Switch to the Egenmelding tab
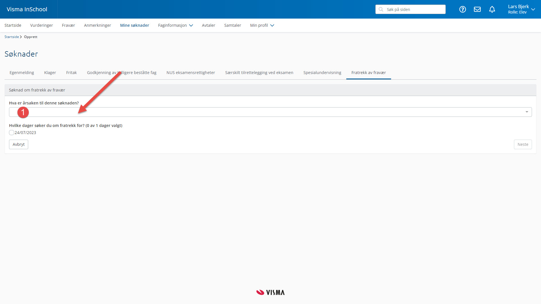The image size is (541, 304). tap(22, 73)
